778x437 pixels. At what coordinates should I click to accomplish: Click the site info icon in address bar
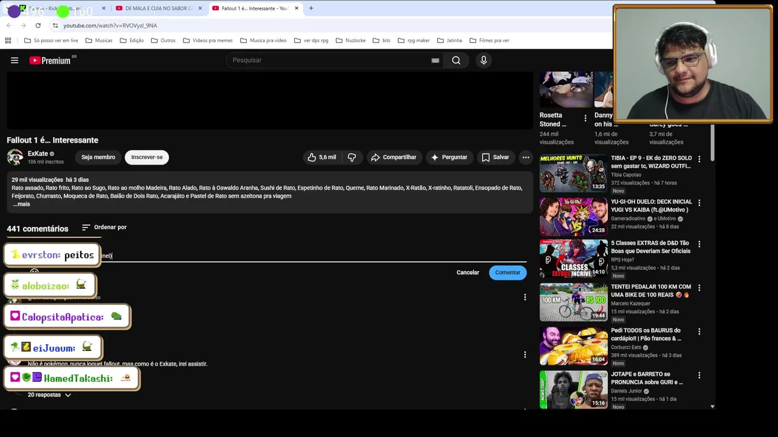click(55, 25)
